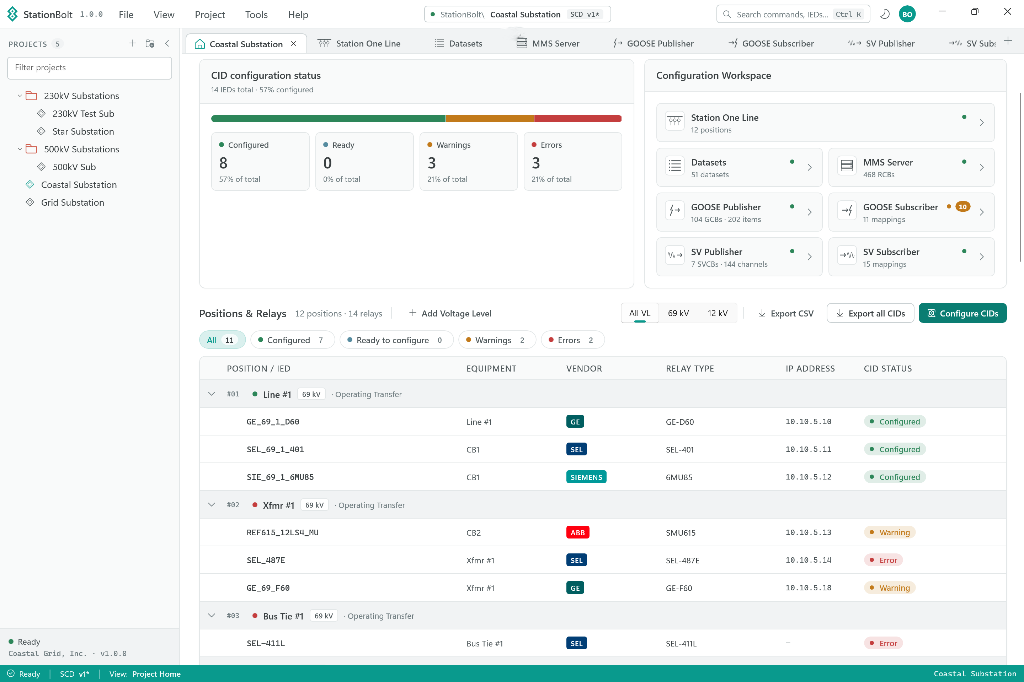Click the Filter projects input field

(90, 67)
